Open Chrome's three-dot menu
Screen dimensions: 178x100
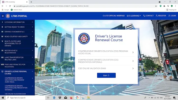tap(175, 6)
